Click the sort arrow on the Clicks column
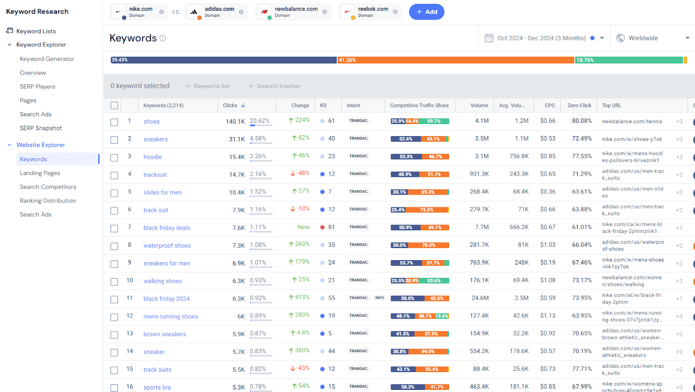 coord(243,105)
